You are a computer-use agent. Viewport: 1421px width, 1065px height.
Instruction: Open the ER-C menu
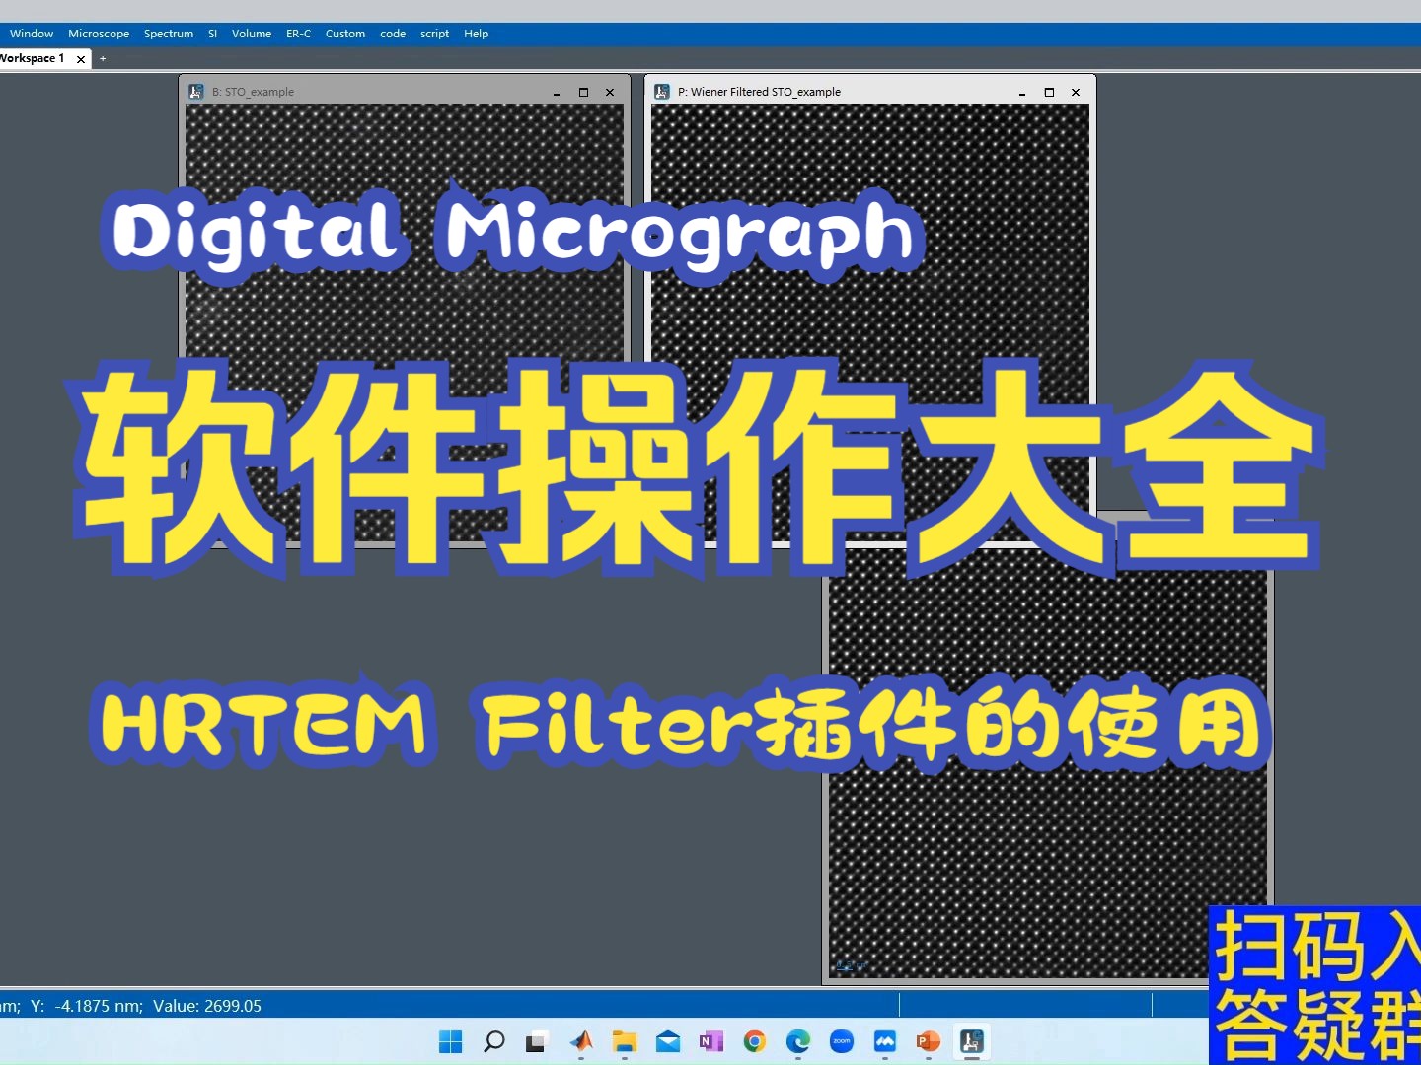click(298, 34)
